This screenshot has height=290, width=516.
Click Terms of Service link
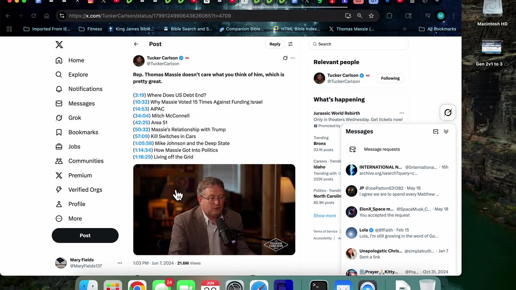point(325,232)
